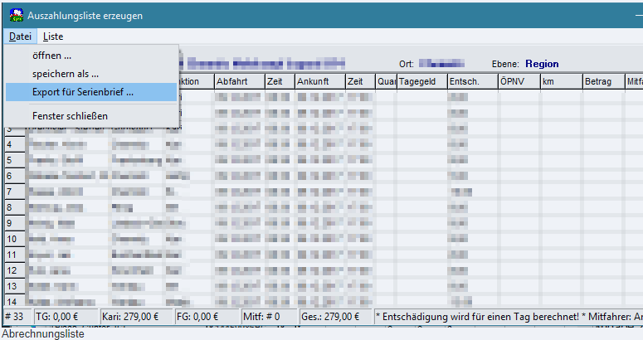Click the 'Ges.: 279,00 €' status entry
Viewport: 643px width, 340px height.
(x=336, y=317)
